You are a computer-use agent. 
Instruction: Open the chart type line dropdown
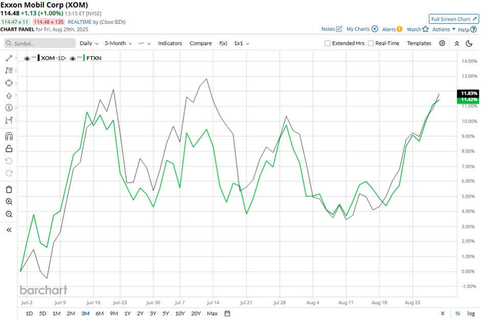pos(144,43)
